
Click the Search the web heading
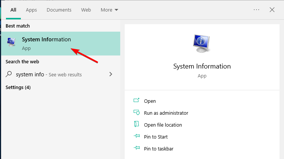[22, 61]
